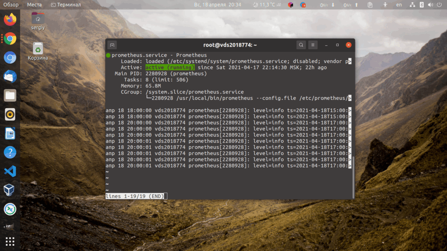Open the Терминал application menu

(66, 5)
